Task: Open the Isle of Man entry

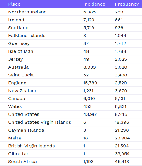Action: click(21, 51)
